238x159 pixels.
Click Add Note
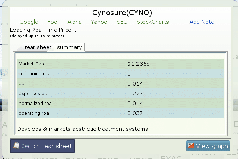point(202,22)
